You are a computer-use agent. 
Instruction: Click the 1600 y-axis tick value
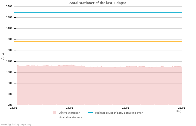point(9,6)
